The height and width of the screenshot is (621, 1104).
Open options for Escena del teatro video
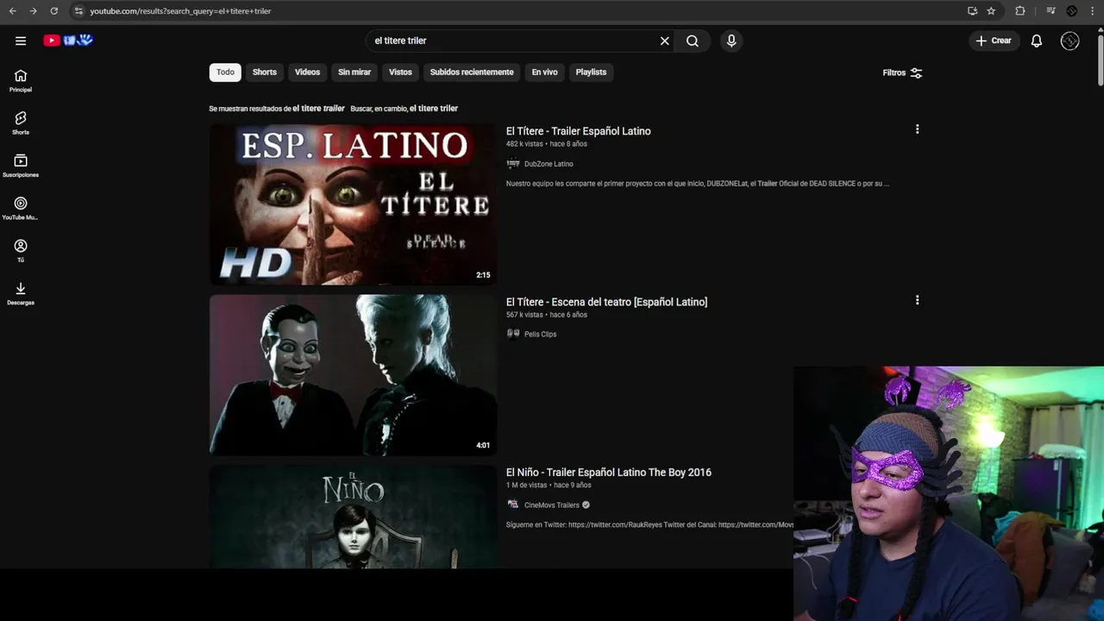point(917,300)
